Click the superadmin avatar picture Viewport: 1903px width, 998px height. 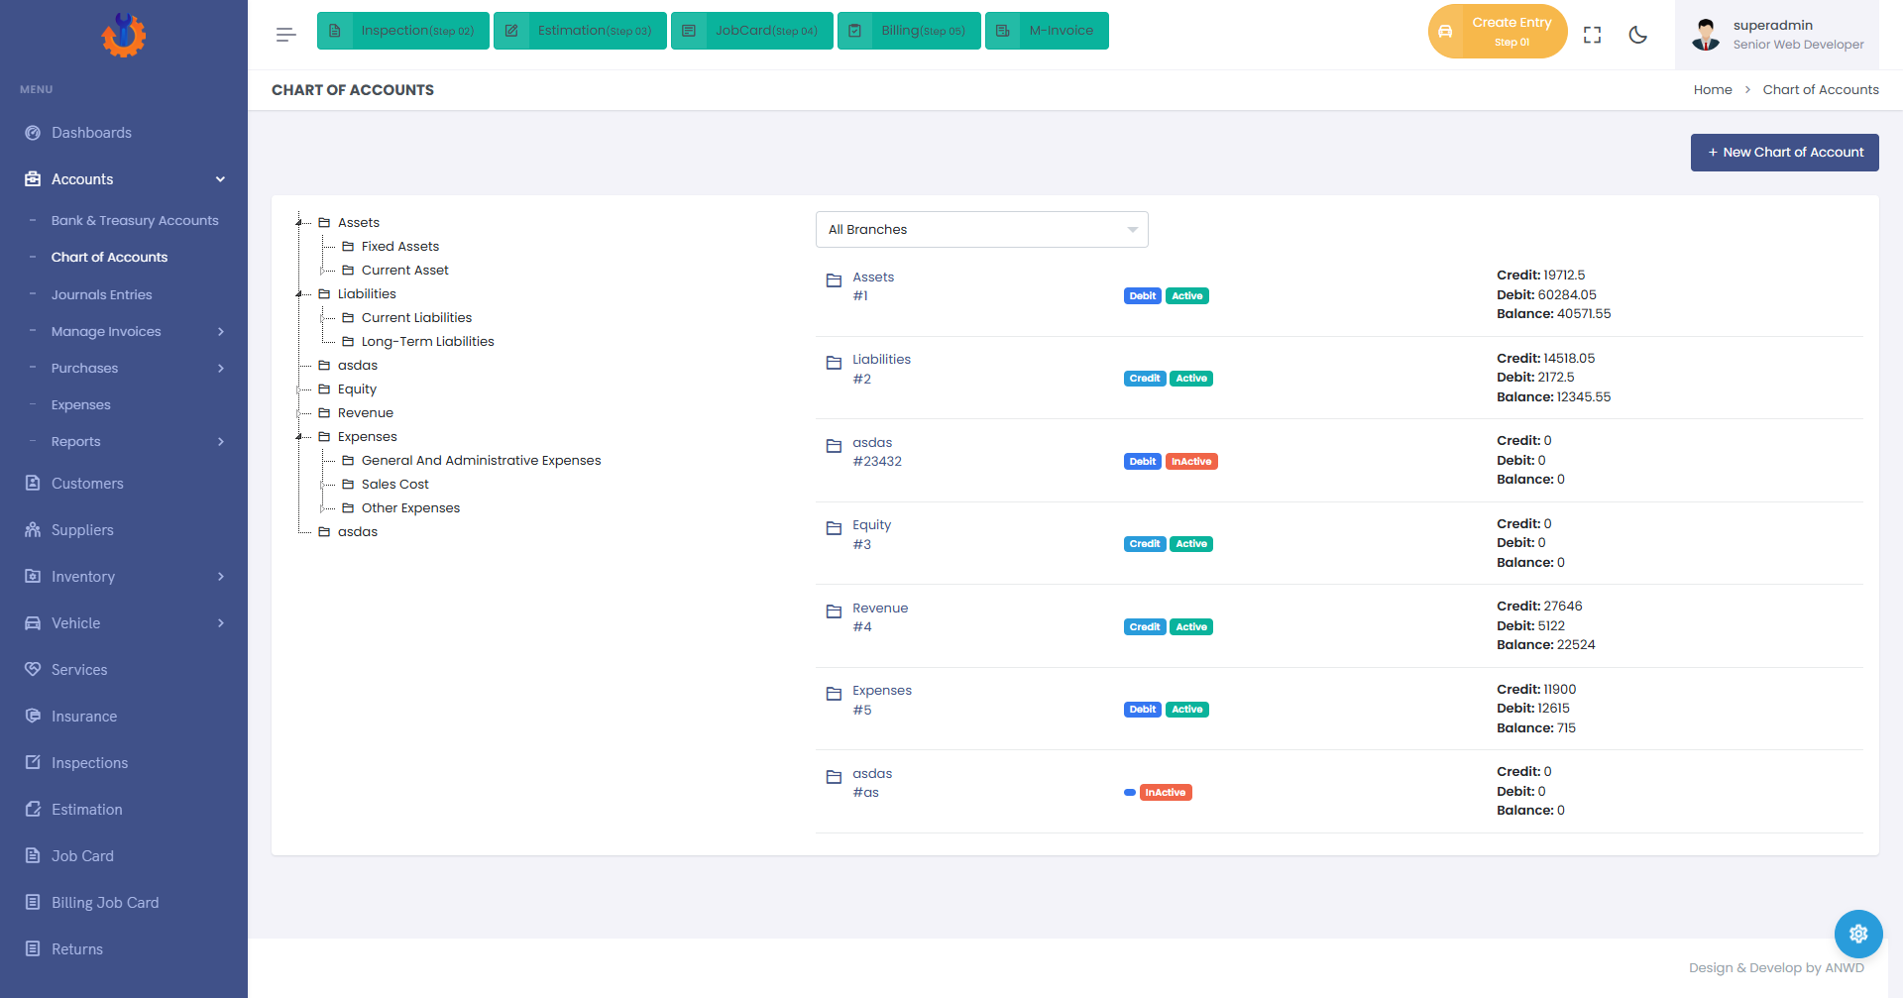coord(1706,35)
